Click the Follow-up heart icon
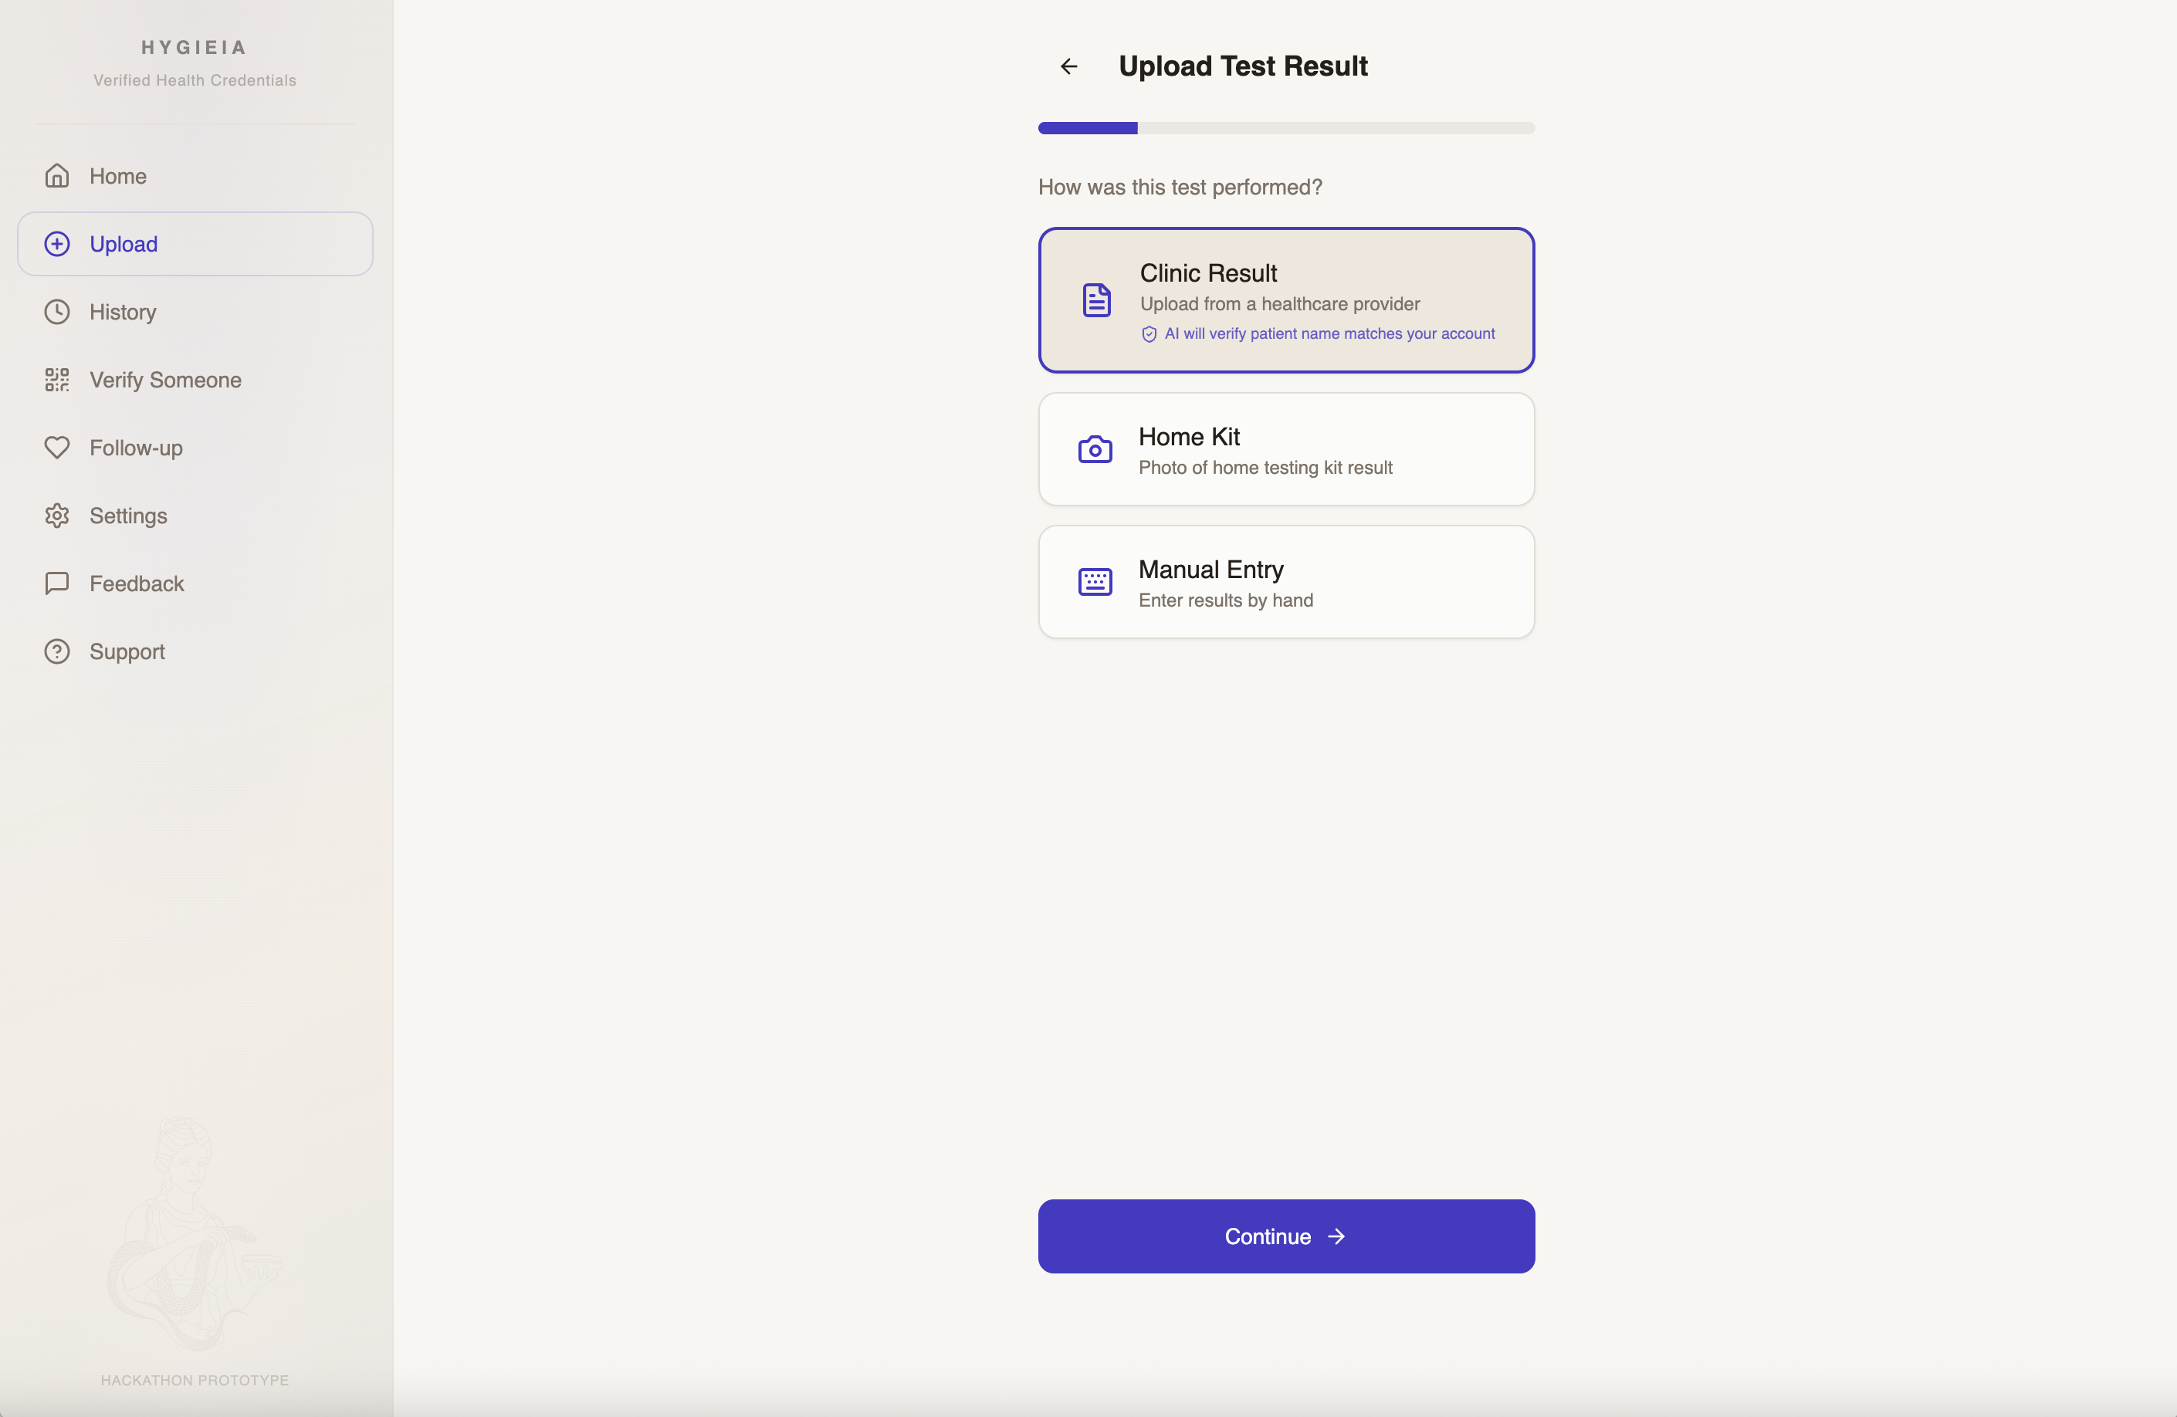 point(56,448)
